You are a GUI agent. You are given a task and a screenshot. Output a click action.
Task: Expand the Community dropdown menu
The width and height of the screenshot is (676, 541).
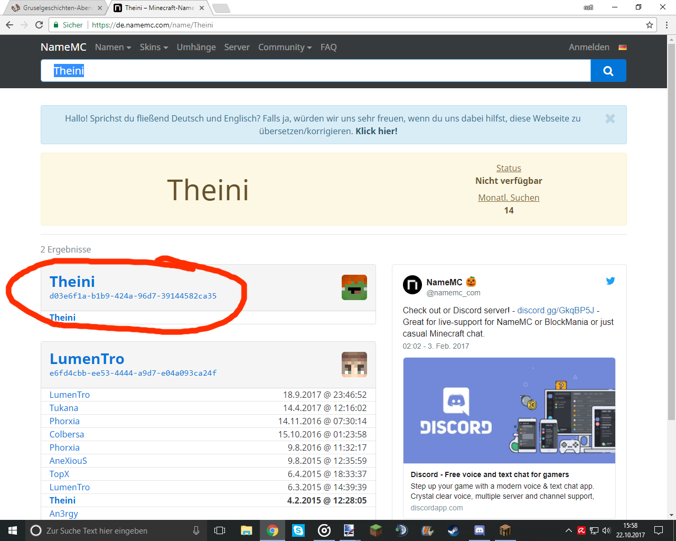(x=285, y=47)
